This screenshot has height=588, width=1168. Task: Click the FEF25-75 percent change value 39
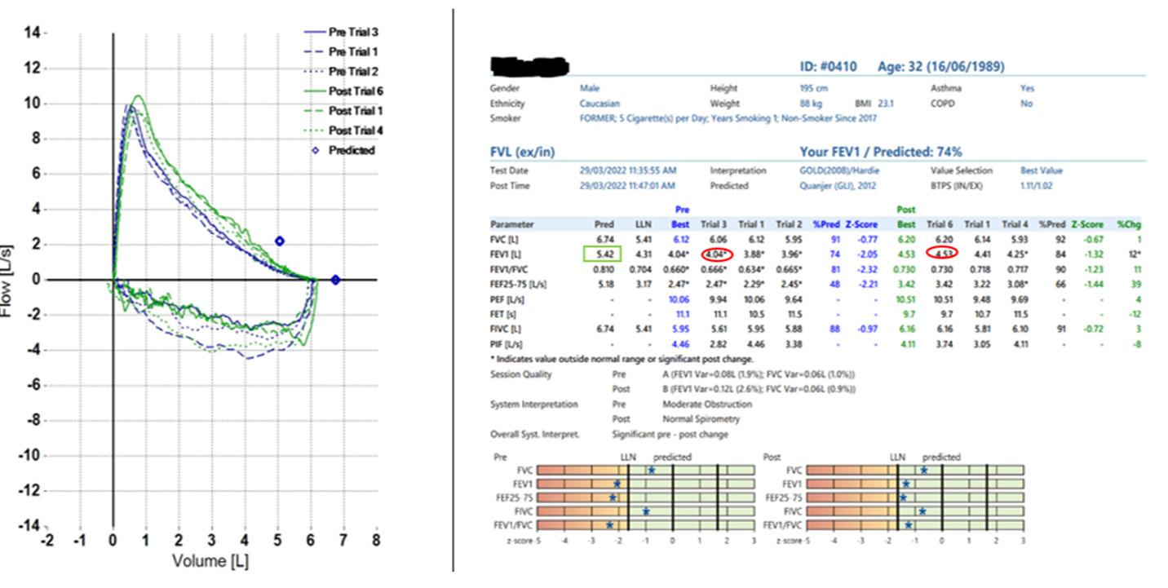(x=1135, y=284)
